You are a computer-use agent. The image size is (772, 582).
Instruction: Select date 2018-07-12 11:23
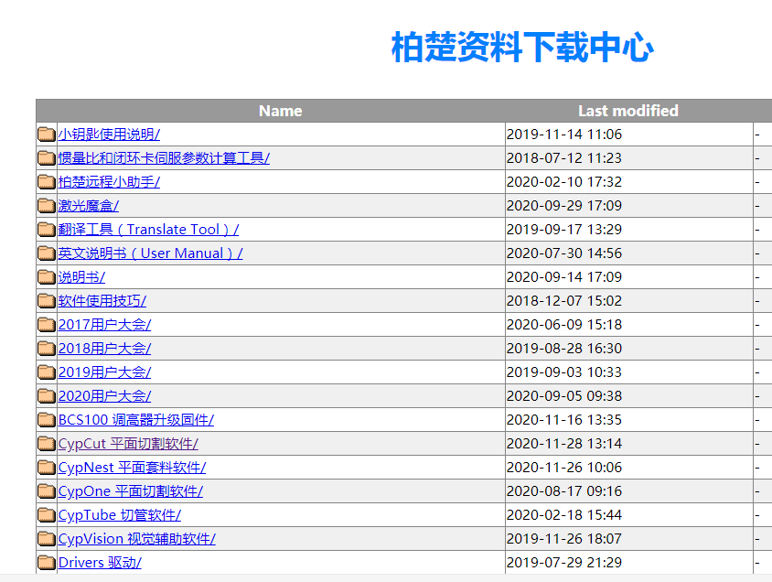pyautogui.click(x=564, y=158)
